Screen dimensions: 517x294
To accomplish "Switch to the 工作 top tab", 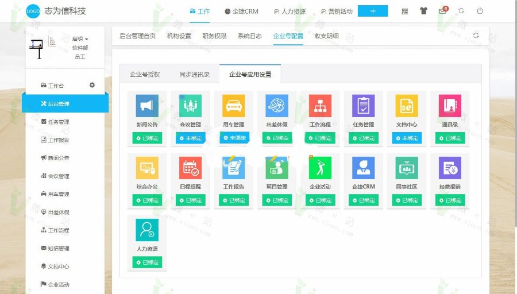I will (199, 11).
